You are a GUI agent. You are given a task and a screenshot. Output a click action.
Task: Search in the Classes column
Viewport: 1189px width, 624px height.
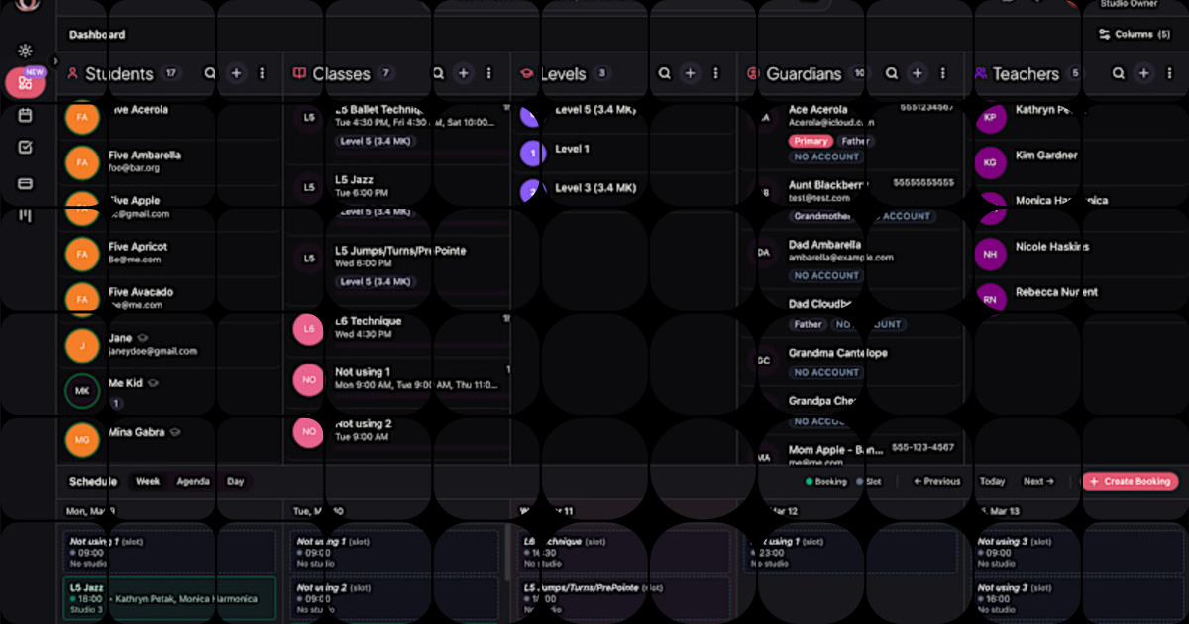(x=437, y=73)
